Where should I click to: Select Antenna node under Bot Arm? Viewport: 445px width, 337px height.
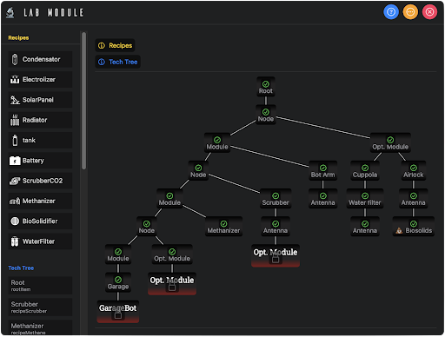(323, 199)
